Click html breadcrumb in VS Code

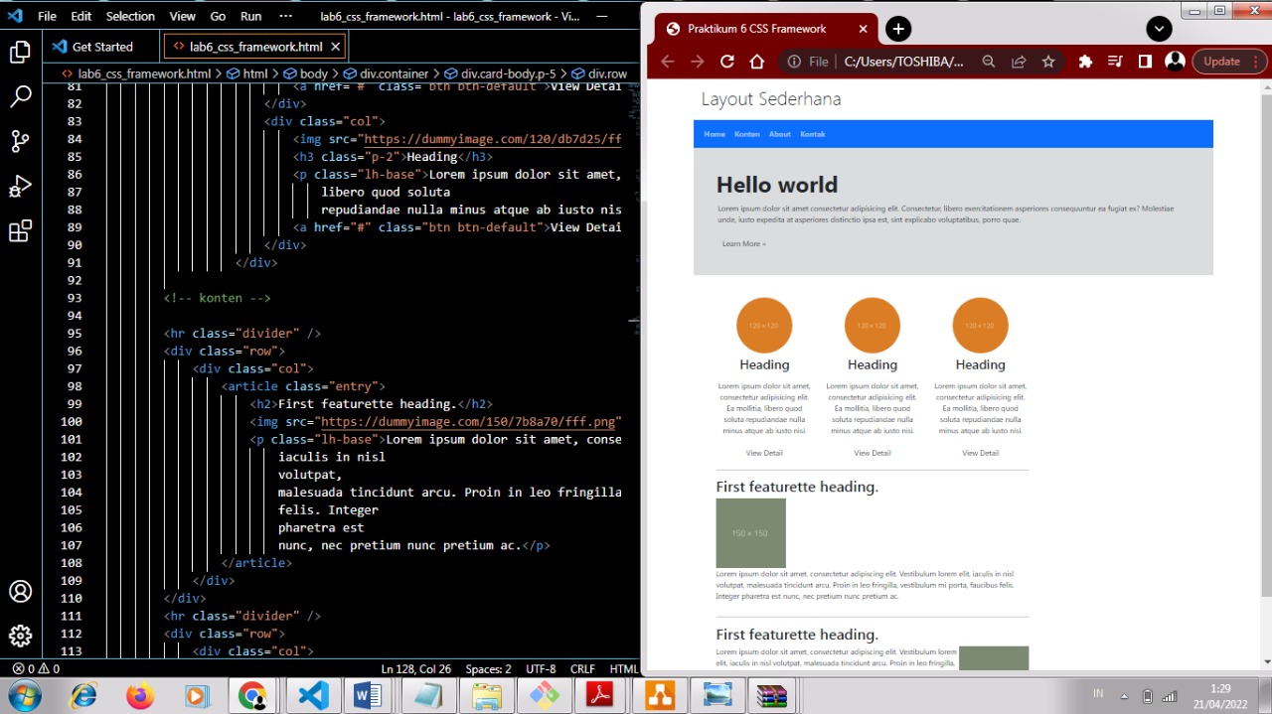coord(247,73)
